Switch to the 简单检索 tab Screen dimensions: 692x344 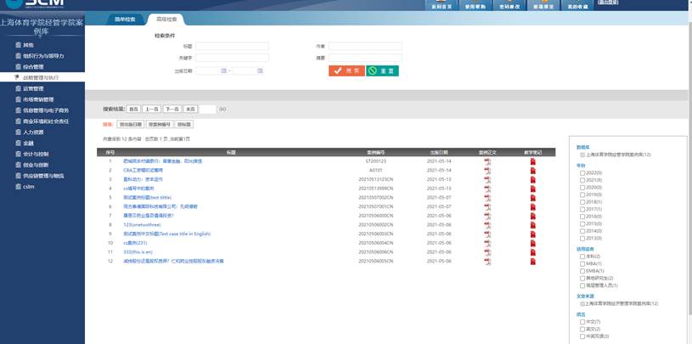click(126, 18)
